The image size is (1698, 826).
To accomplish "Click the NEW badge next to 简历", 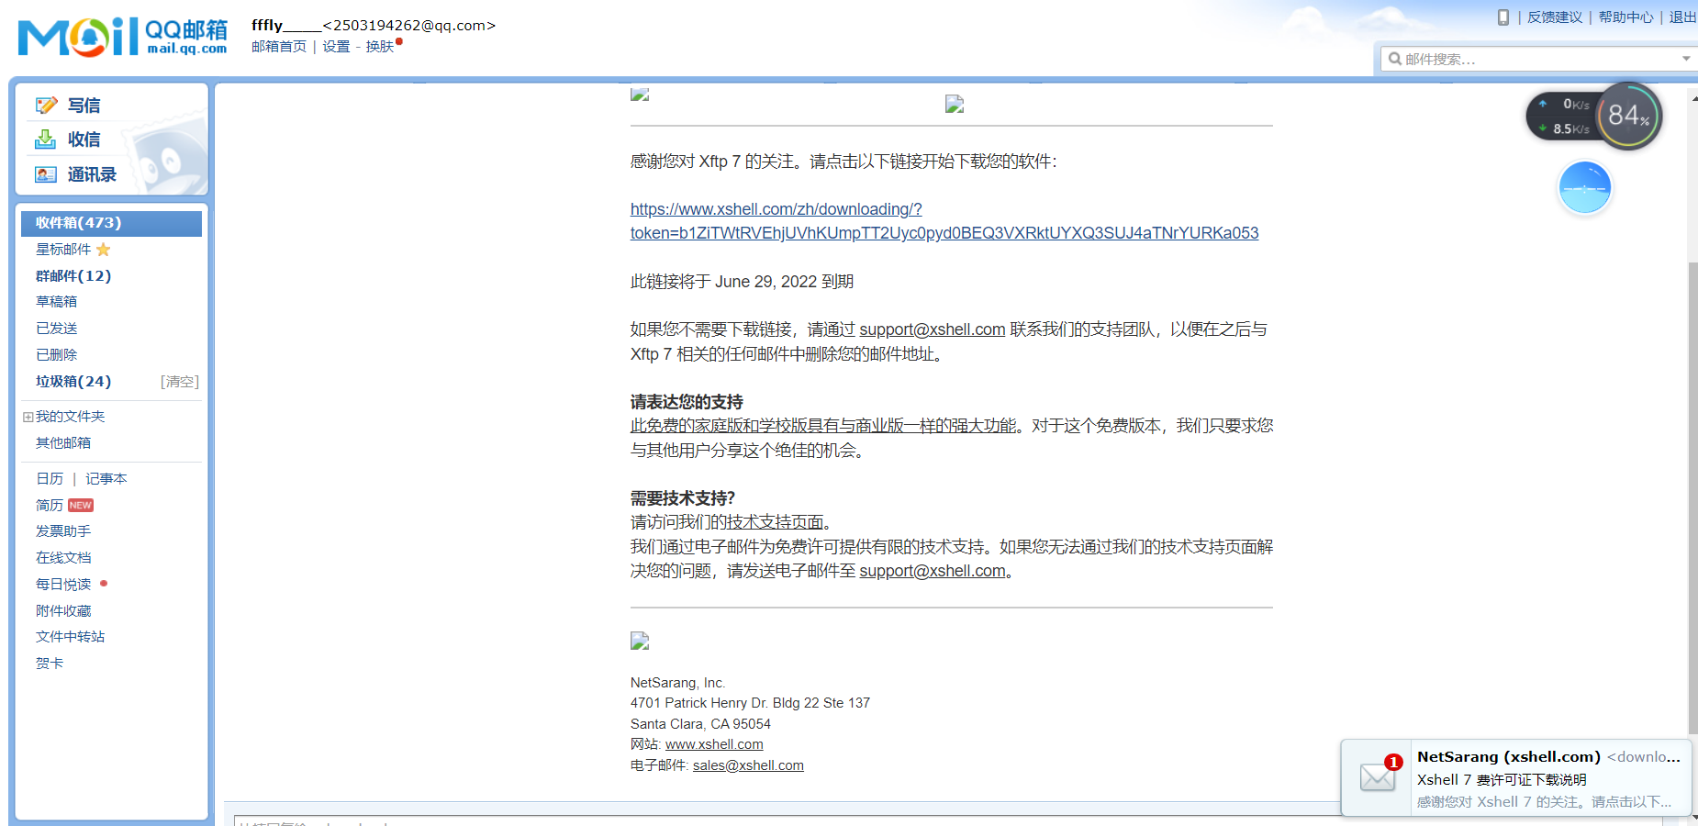I will (81, 506).
